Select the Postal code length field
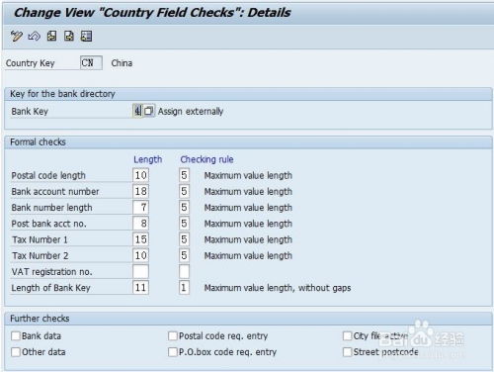 pyautogui.click(x=140, y=175)
